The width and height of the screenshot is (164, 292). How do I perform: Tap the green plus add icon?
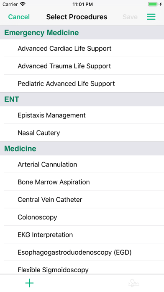[30, 283]
